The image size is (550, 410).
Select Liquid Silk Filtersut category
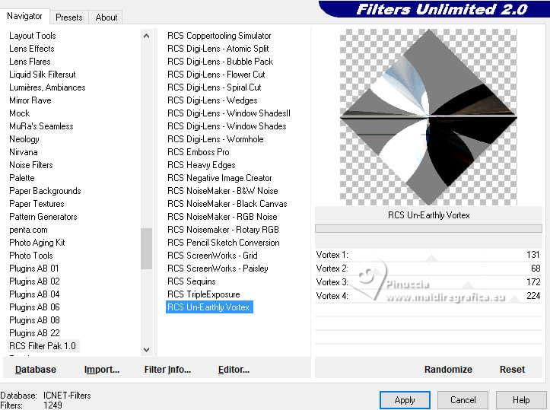[x=42, y=75]
